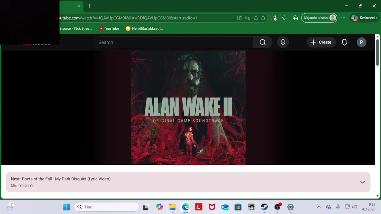Screen dimensions: 381x214
Task: Open YouTube notifications bell
Action: click(x=344, y=42)
